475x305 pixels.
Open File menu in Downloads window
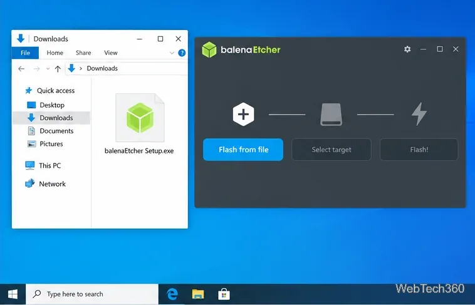[x=25, y=53]
